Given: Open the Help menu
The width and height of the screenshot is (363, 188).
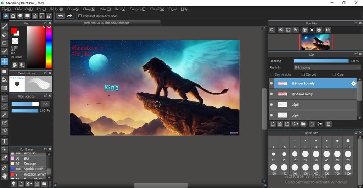Looking at the screenshot, I should click(184, 9).
